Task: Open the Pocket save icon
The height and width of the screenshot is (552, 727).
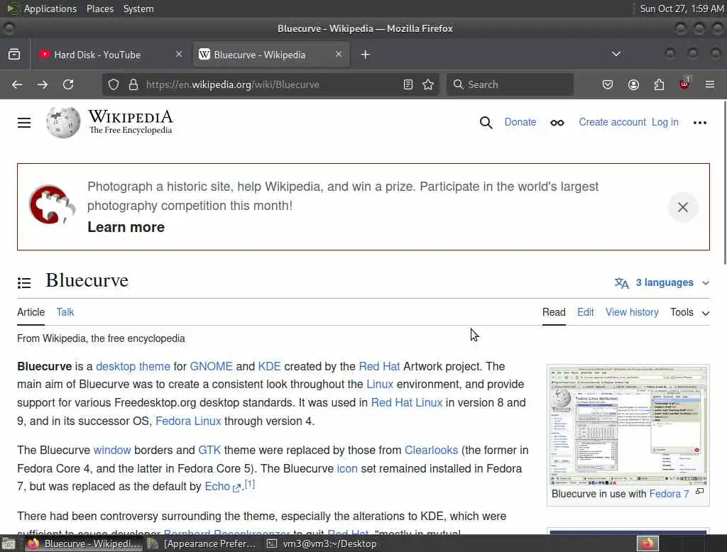Action: point(608,84)
